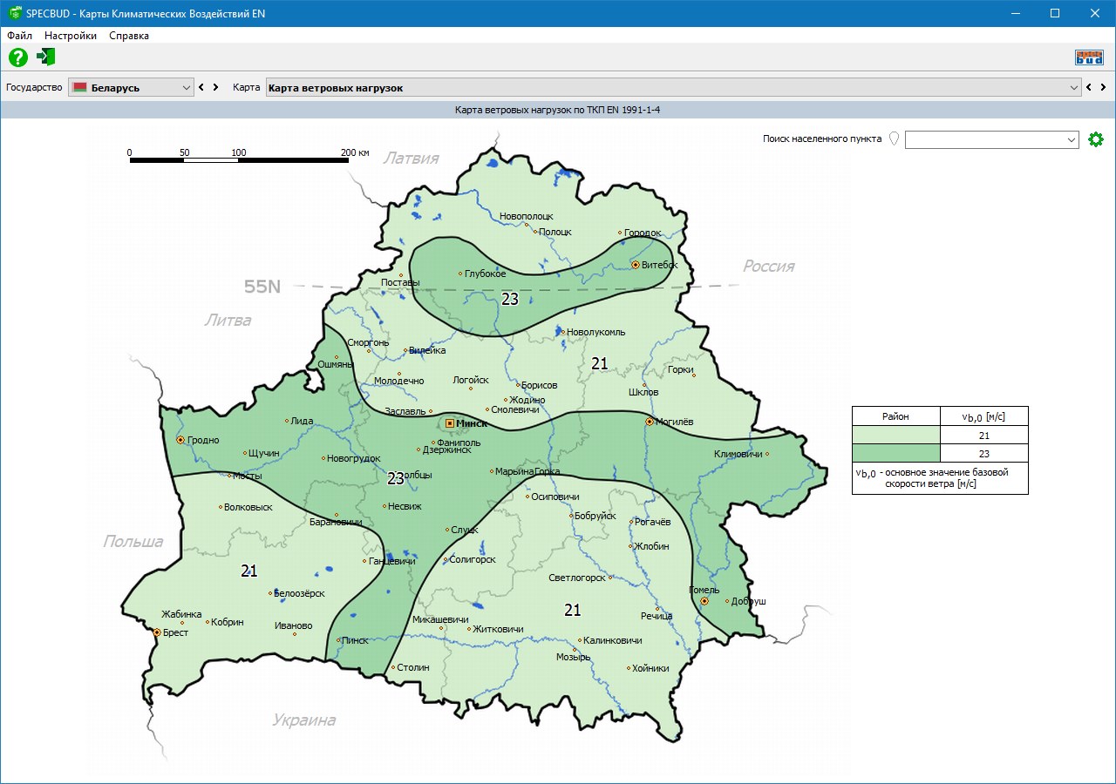
Task: Open map settings with the green gear icon
Action: (x=1096, y=139)
